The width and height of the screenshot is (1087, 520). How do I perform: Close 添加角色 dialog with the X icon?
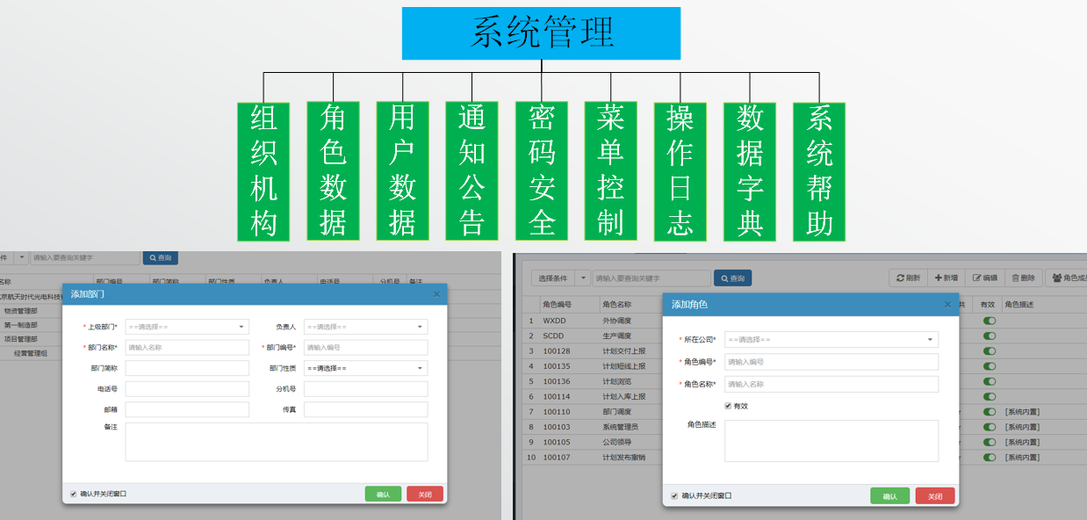point(947,305)
